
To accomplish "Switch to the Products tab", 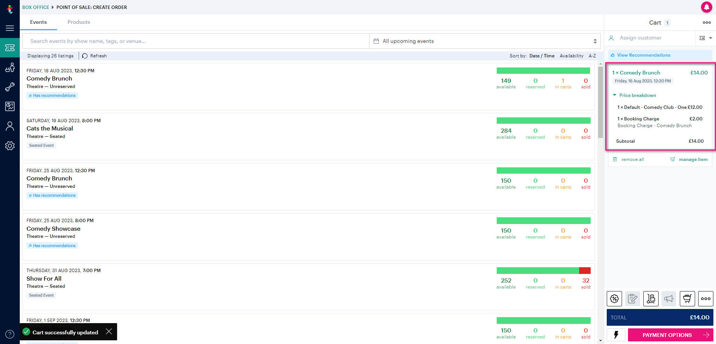I will [79, 22].
